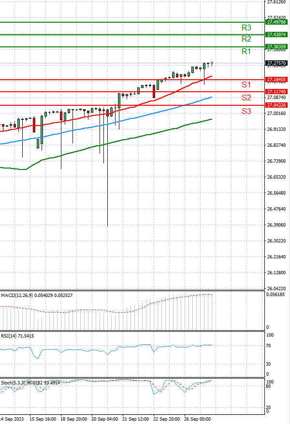This screenshot has height=424, width=290.
Task: Select the S1 support label
Action: 246,85
